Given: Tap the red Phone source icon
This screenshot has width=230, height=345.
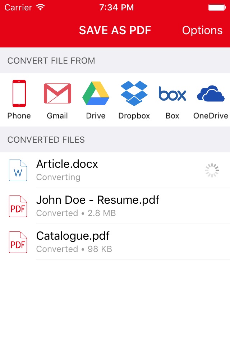Looking at the screenshot, I should (19, 93).
